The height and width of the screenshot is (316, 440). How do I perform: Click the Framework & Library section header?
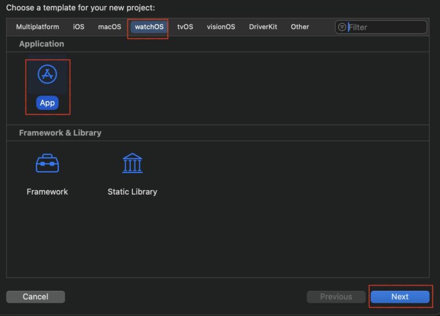pos(60,133)
